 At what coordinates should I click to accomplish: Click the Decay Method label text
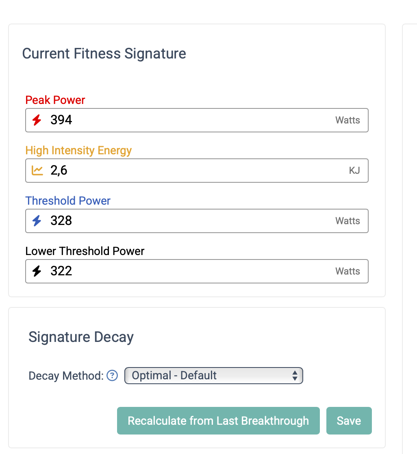pos(66,376)
